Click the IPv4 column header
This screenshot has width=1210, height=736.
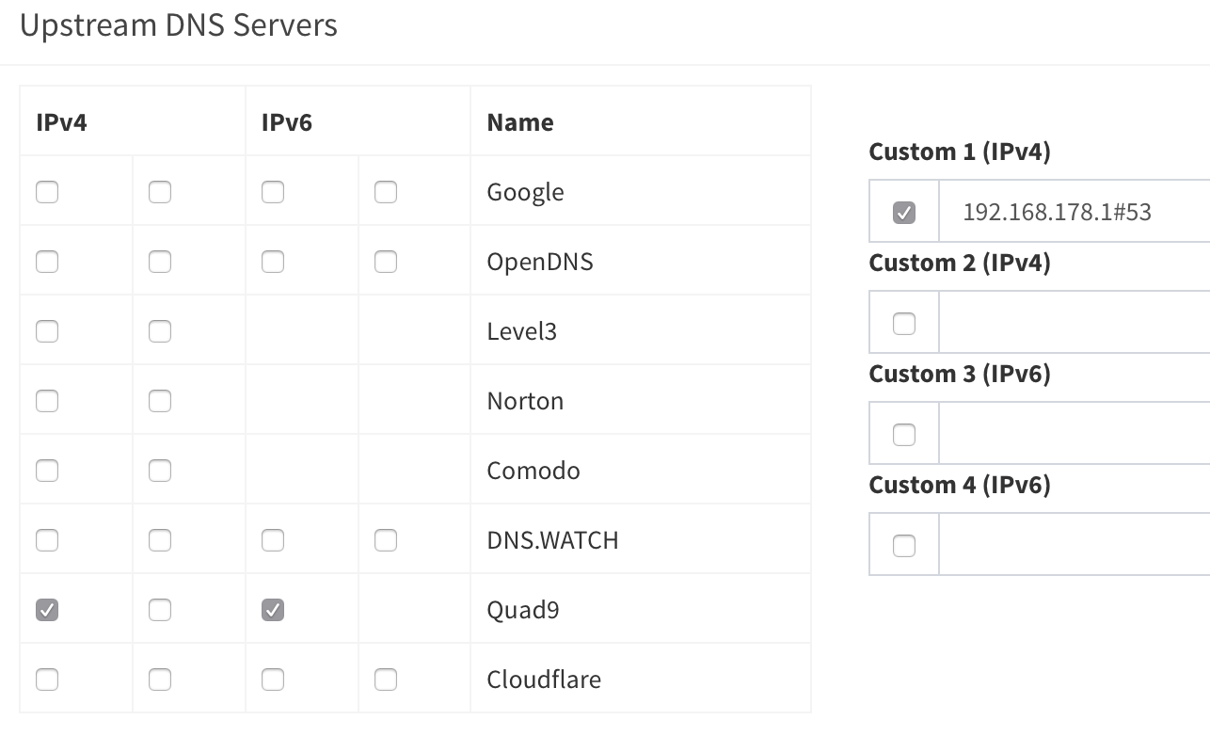click(x=133, y=121)
